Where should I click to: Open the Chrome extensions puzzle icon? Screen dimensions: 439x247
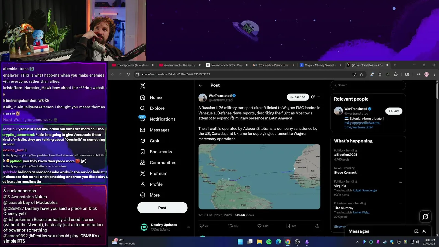[x=395, y=74]
